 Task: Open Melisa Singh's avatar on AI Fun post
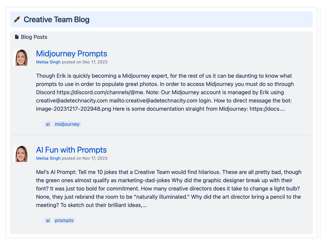21,154
